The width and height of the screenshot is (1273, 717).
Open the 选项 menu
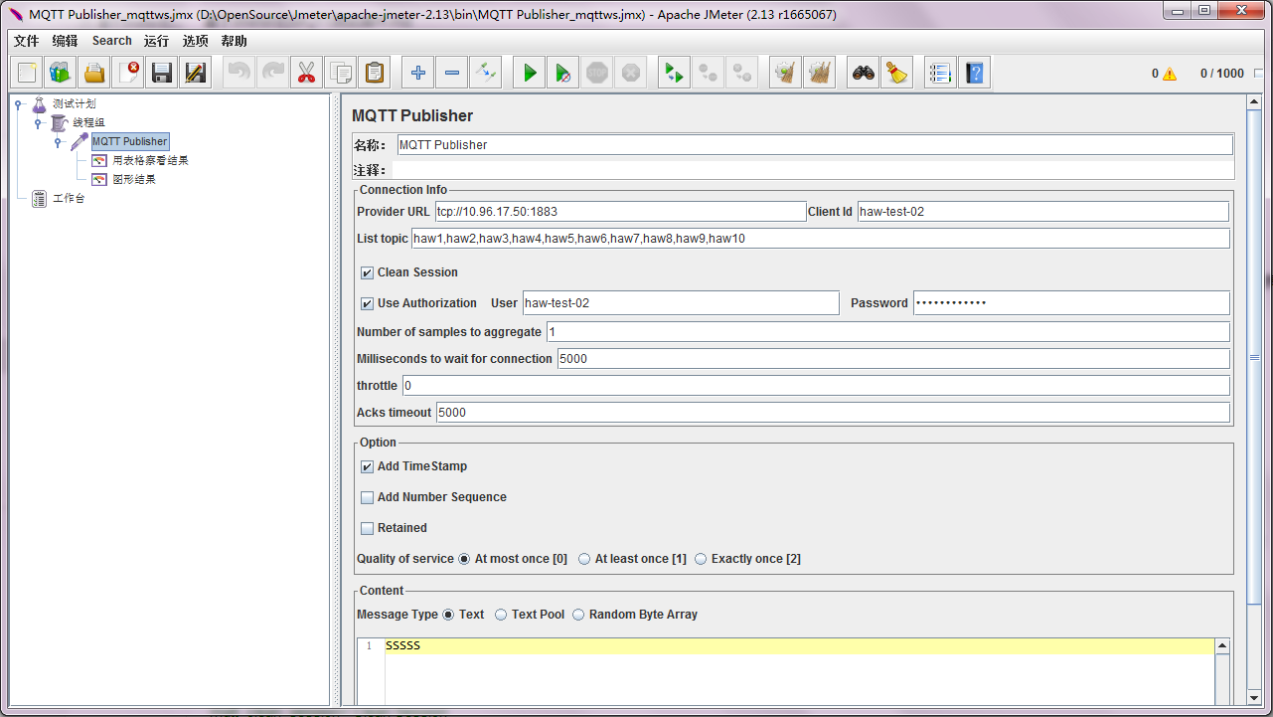coord(196,41)
